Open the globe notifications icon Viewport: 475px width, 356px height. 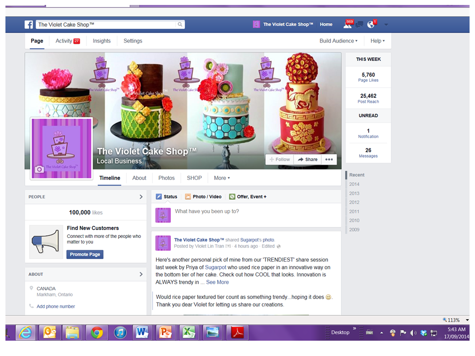(371, 24)
